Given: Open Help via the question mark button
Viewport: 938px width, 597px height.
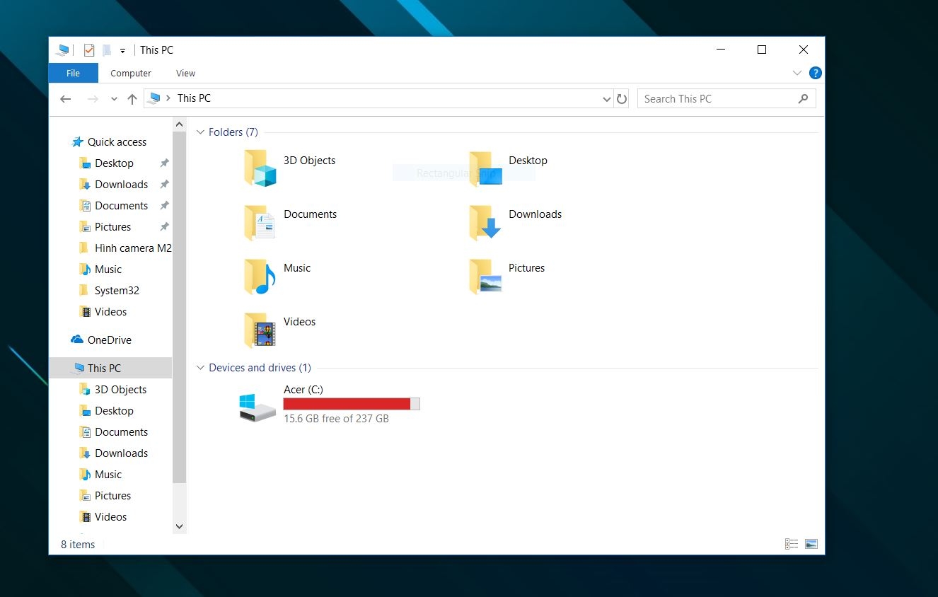Looking at the screenshot, I should click(815, 73).
